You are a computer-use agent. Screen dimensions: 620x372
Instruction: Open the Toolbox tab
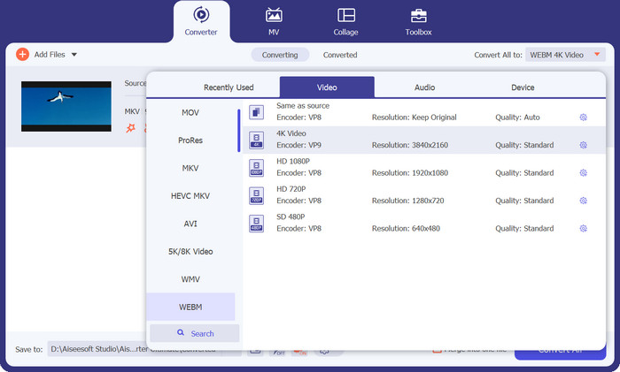[x=418, y=22]
